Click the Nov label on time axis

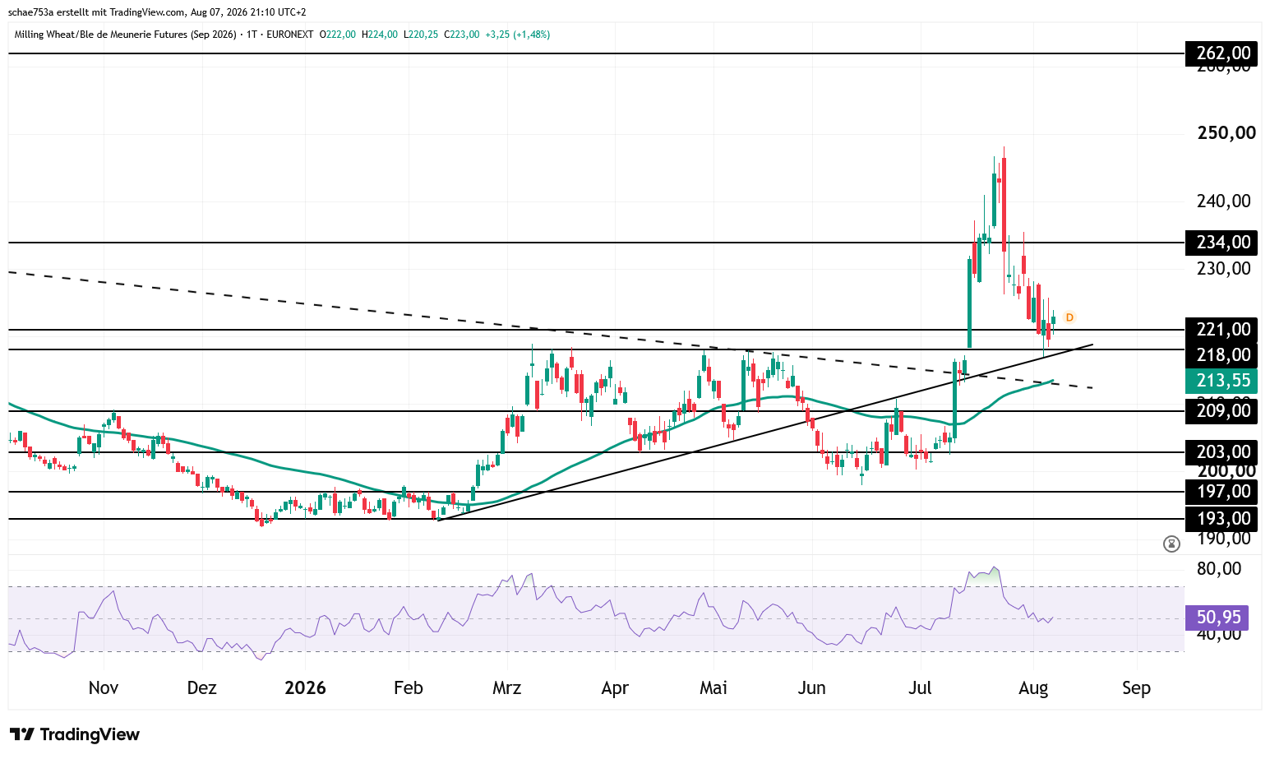104,688
